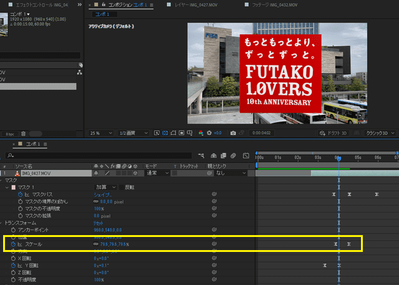The image size is (399, 285).
Task: Toggle constrain proportions link on スケール
Action: click(95, 244)
